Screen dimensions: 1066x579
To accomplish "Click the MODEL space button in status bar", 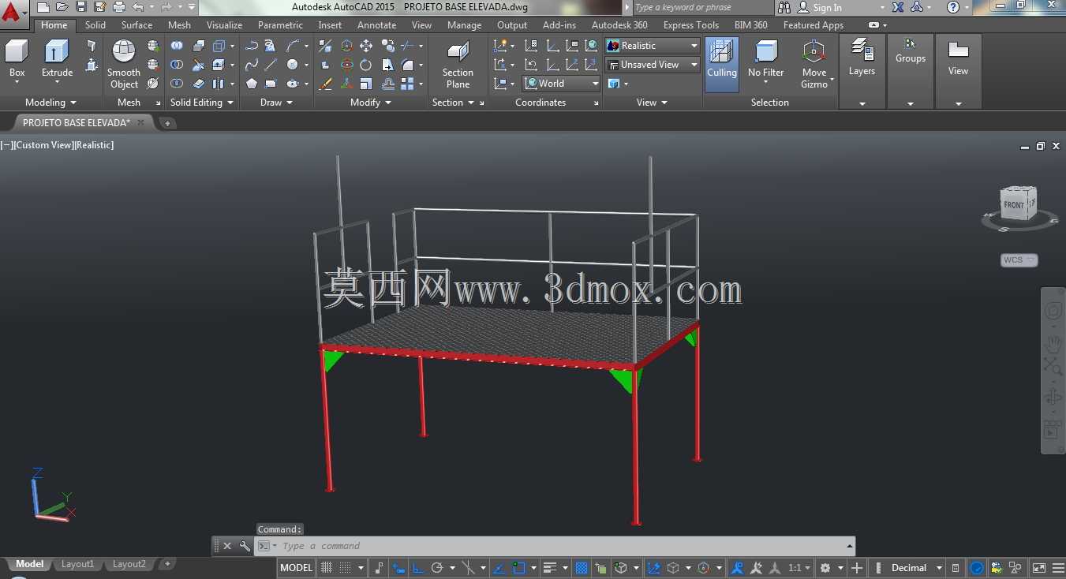I will [x=297, y=568].
